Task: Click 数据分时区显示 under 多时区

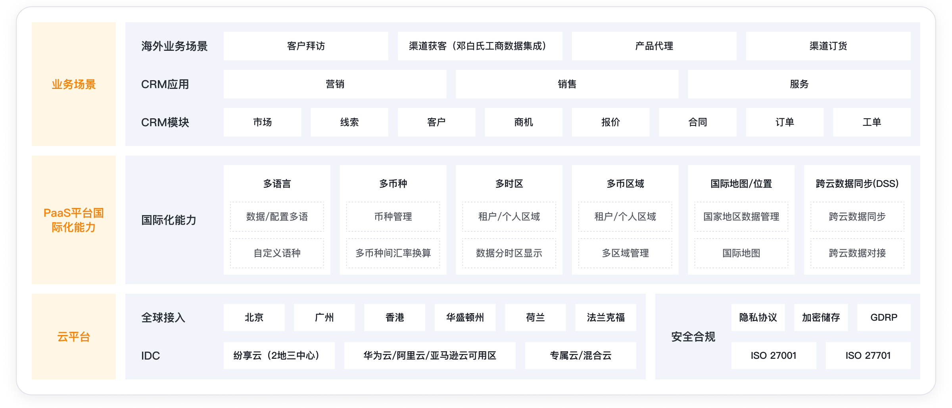Action: (x=509, y=253)
